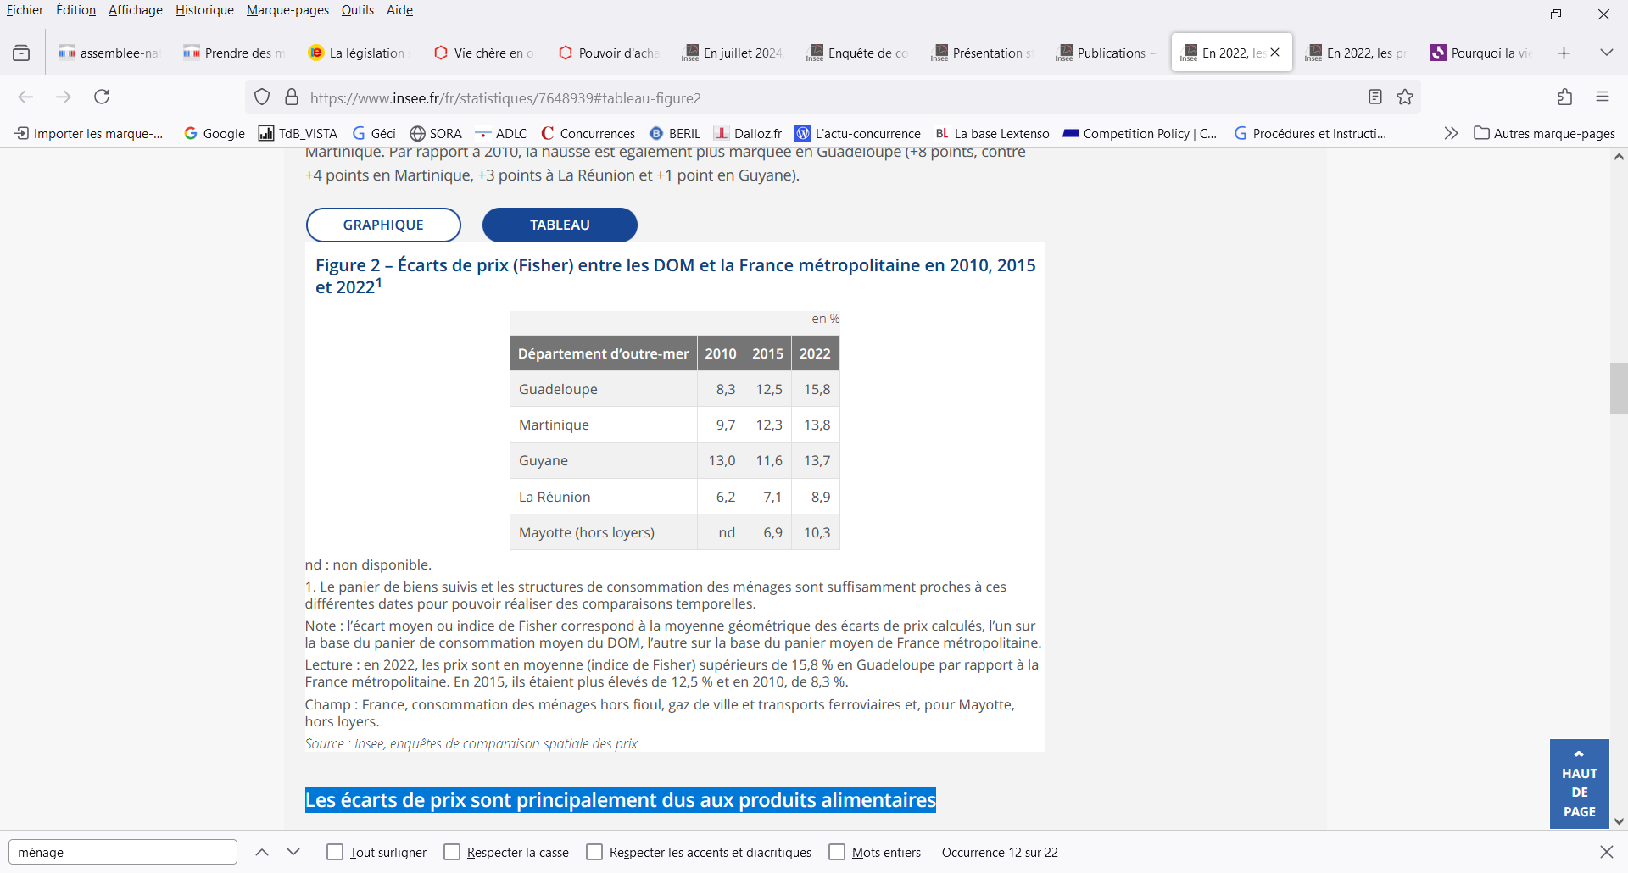Open the Firefox hamburger application menu
The image size is (1628, 873).
(1602, 97)
